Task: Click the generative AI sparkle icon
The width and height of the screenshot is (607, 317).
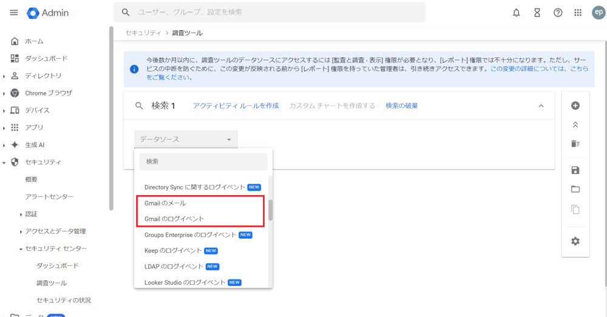Action: pyautogui.click(x=15, y=145)
